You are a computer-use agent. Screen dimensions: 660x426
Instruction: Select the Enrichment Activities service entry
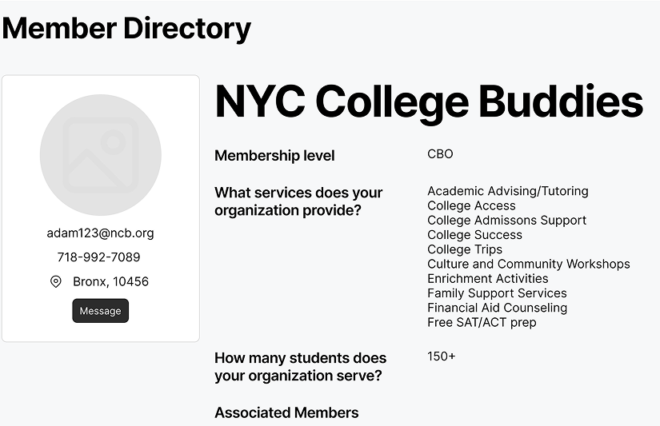pos(487,278)
